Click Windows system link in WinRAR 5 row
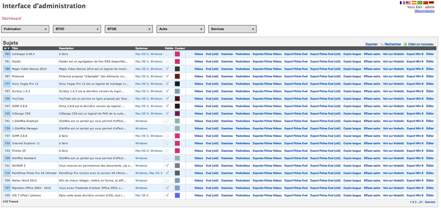441x210 pixels. tap(141, 166)
